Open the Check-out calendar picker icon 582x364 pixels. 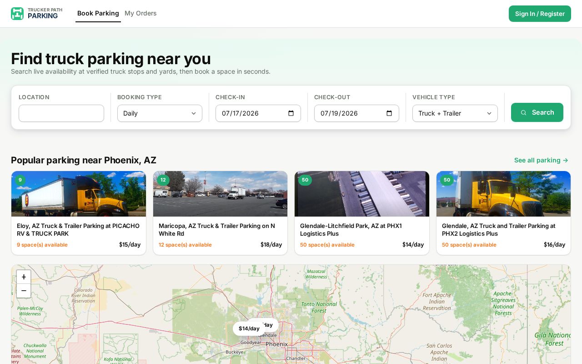389,113
